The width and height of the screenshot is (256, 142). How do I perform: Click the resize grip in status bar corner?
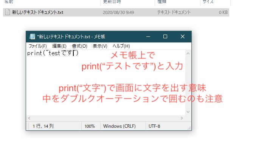click(189, 128)
